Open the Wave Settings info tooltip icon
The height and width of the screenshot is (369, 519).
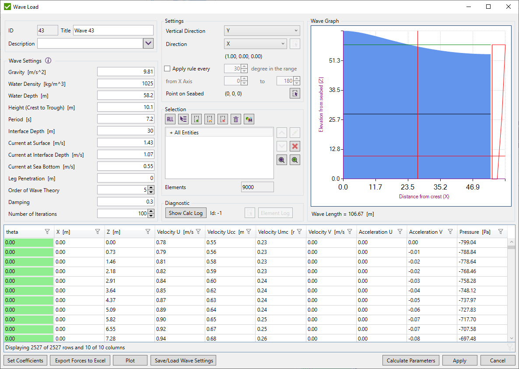coord(48,60)
